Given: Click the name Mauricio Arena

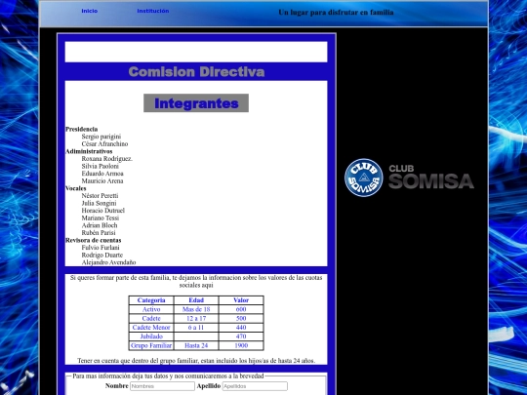Looking at the screenshot, I should point(102,180).
